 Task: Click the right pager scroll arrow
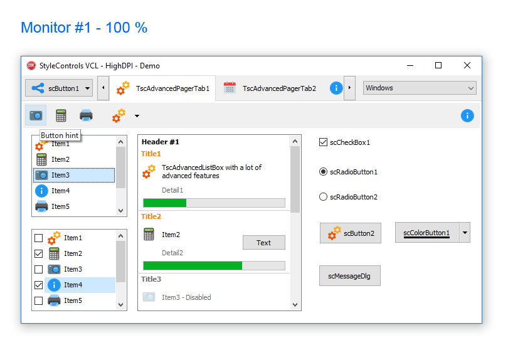click(349, 88)
